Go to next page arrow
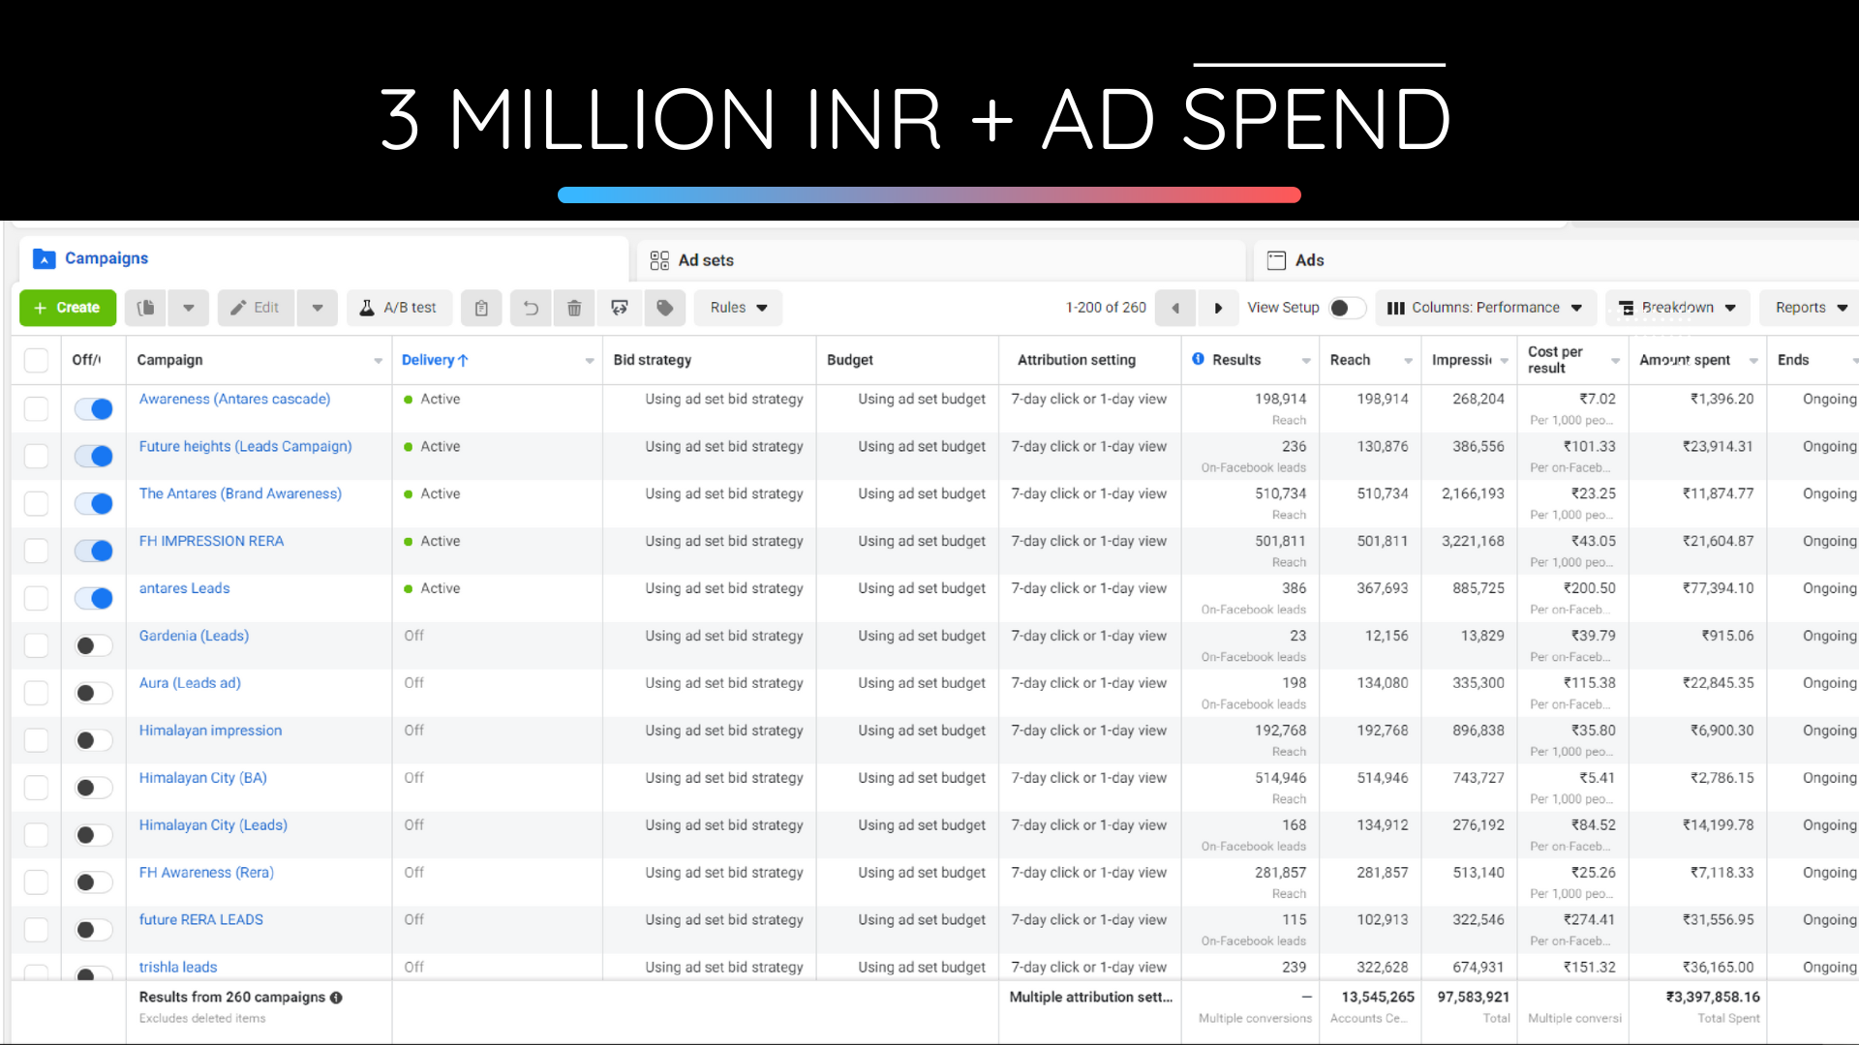Screen dimensions: 1859x1045 click(1218, 308)
